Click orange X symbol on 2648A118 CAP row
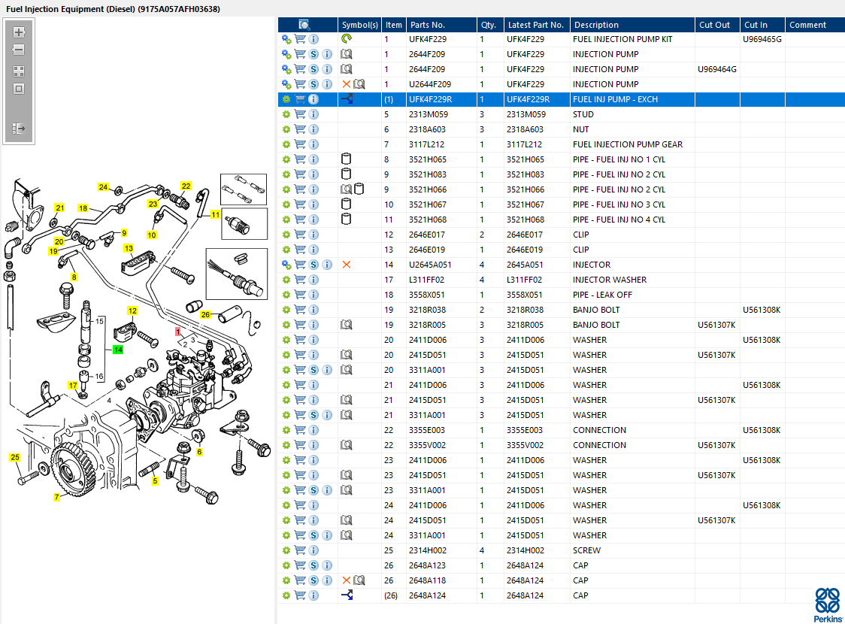 click(x=347, y=580)
